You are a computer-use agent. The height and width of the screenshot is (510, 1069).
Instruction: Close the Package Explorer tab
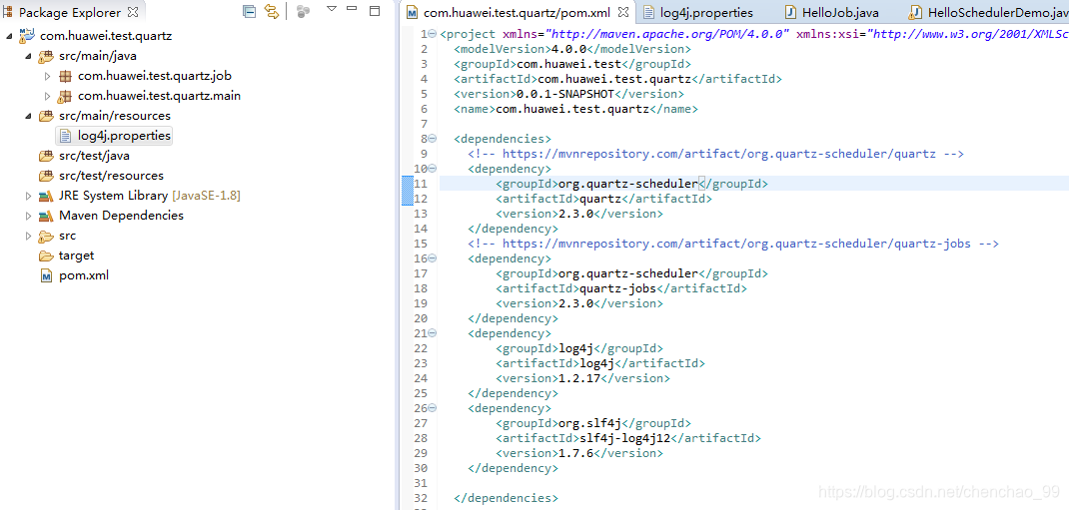132,12
